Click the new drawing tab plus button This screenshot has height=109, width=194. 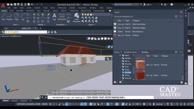40,28
